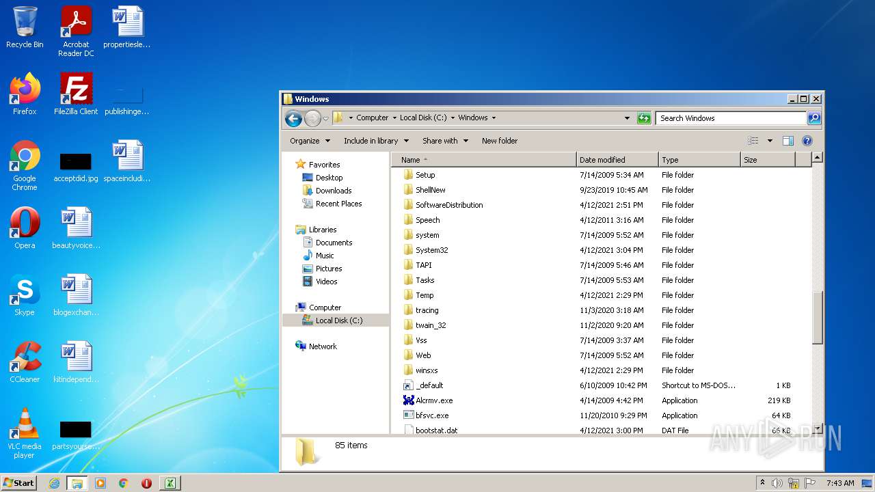
Task: Select the kitindepend Word document icon
Action: click(x=76, y=362)
